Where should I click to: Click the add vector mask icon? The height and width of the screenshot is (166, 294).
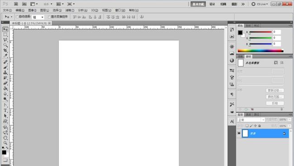282,63
